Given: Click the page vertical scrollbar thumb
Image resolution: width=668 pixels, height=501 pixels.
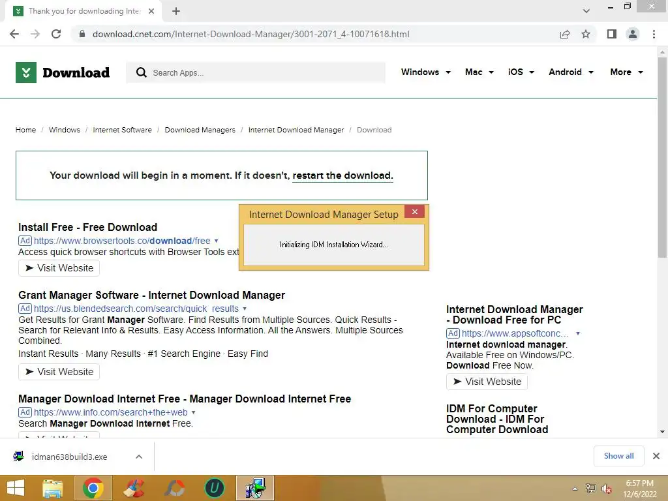Looking at the screenshot, I should point(662,158).
